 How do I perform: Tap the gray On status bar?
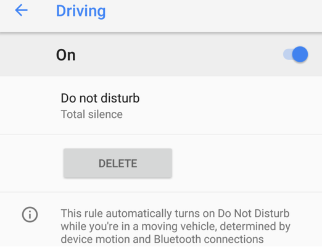point(161,54)
